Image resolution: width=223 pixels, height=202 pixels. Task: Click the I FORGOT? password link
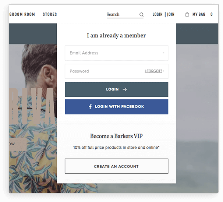(153, 71)
